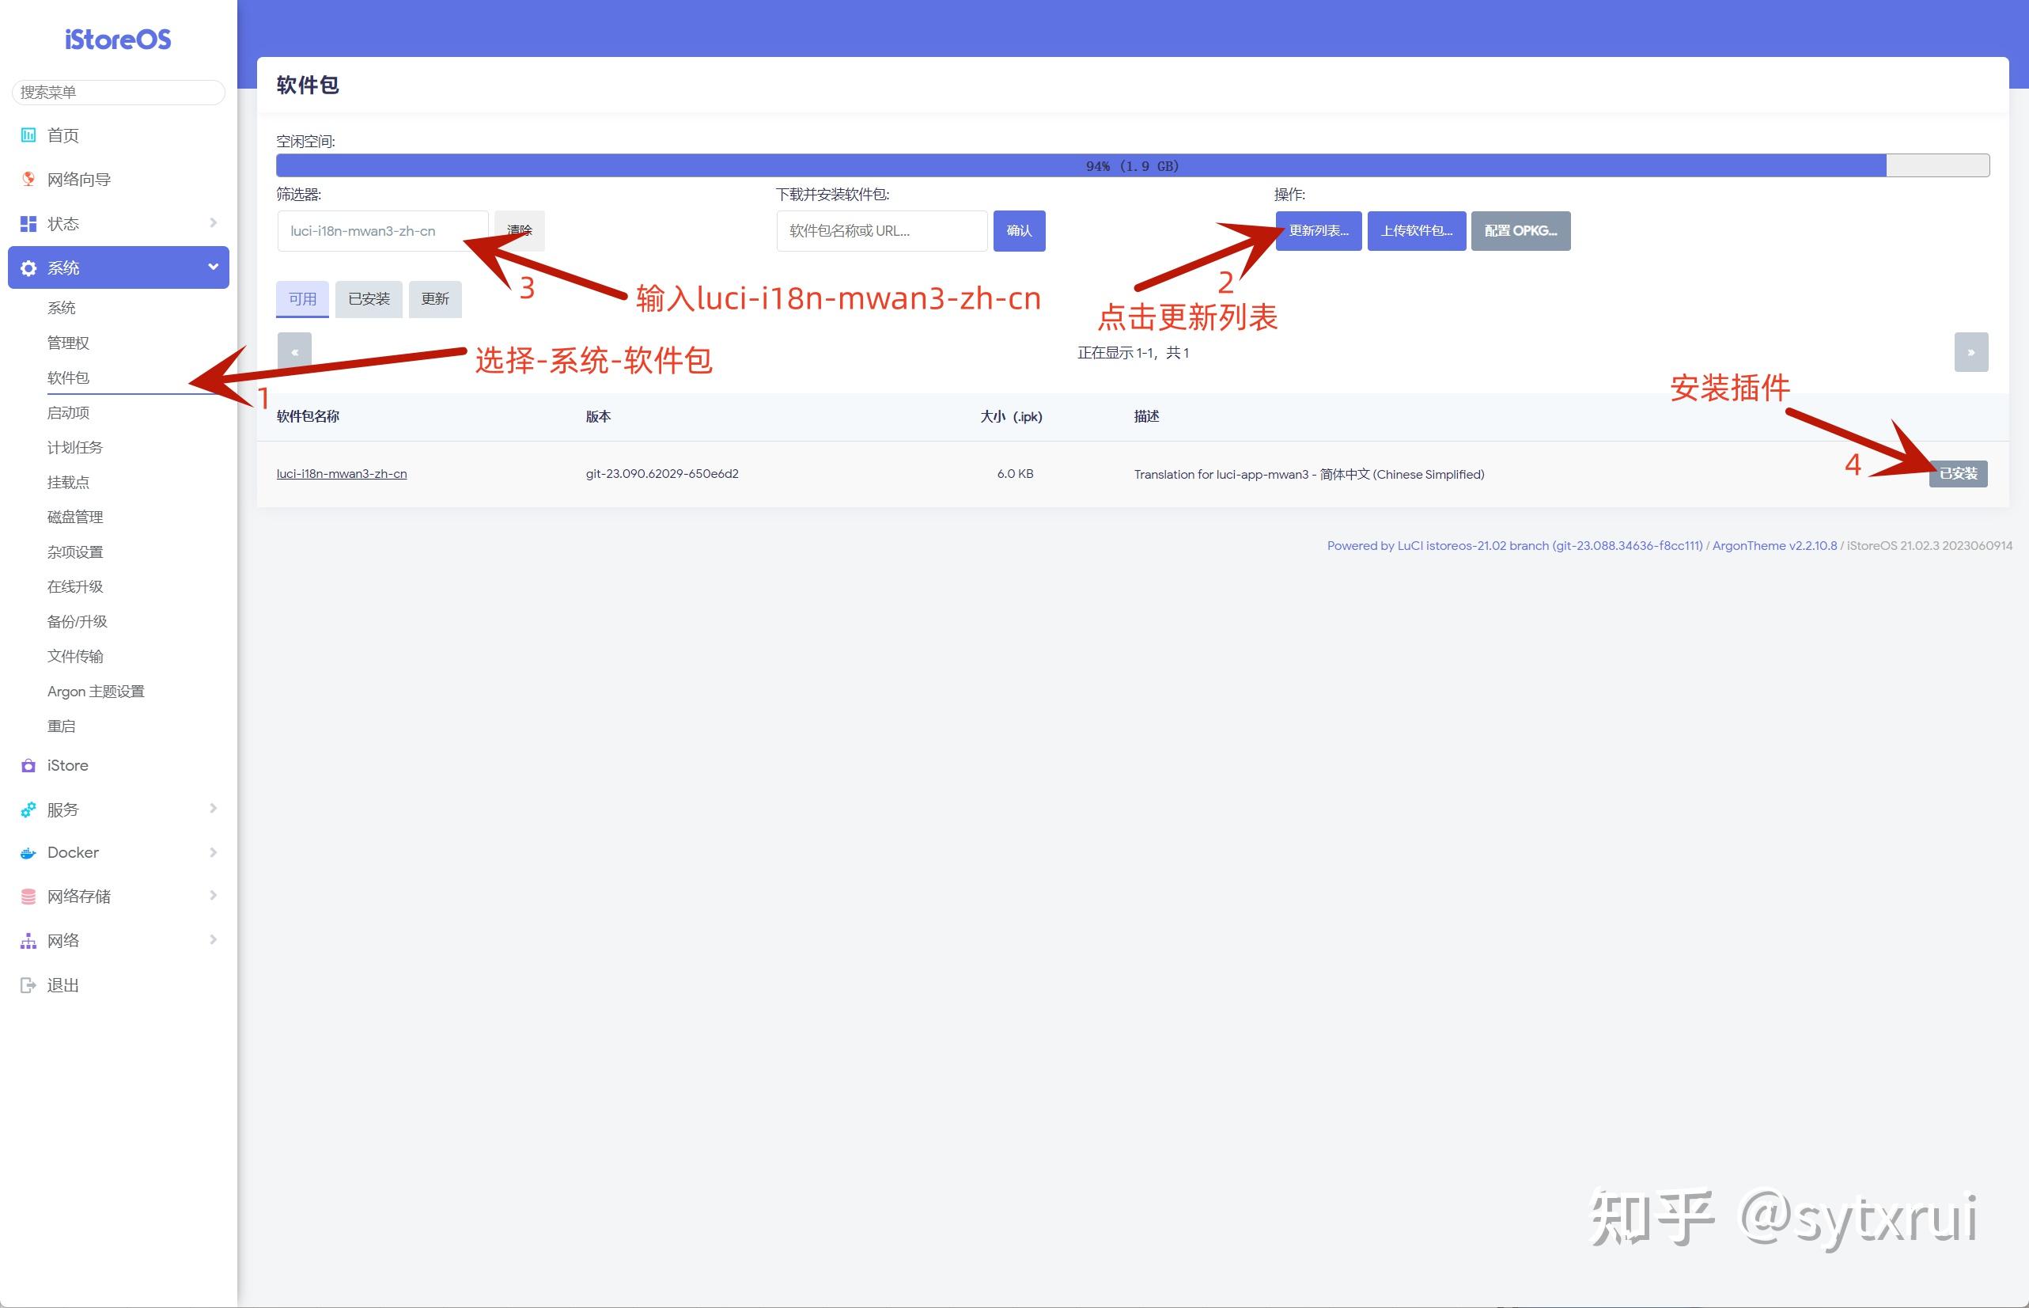Screen dimensions: 2029x1308
Task: Switch to the Updates (更新) tab
Action: pyautogui.click(x=434, y=299)
